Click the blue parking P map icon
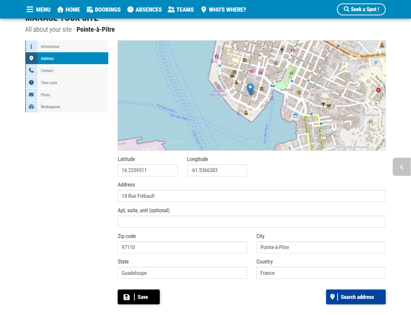411x315 pixels. tap(376, 63)
